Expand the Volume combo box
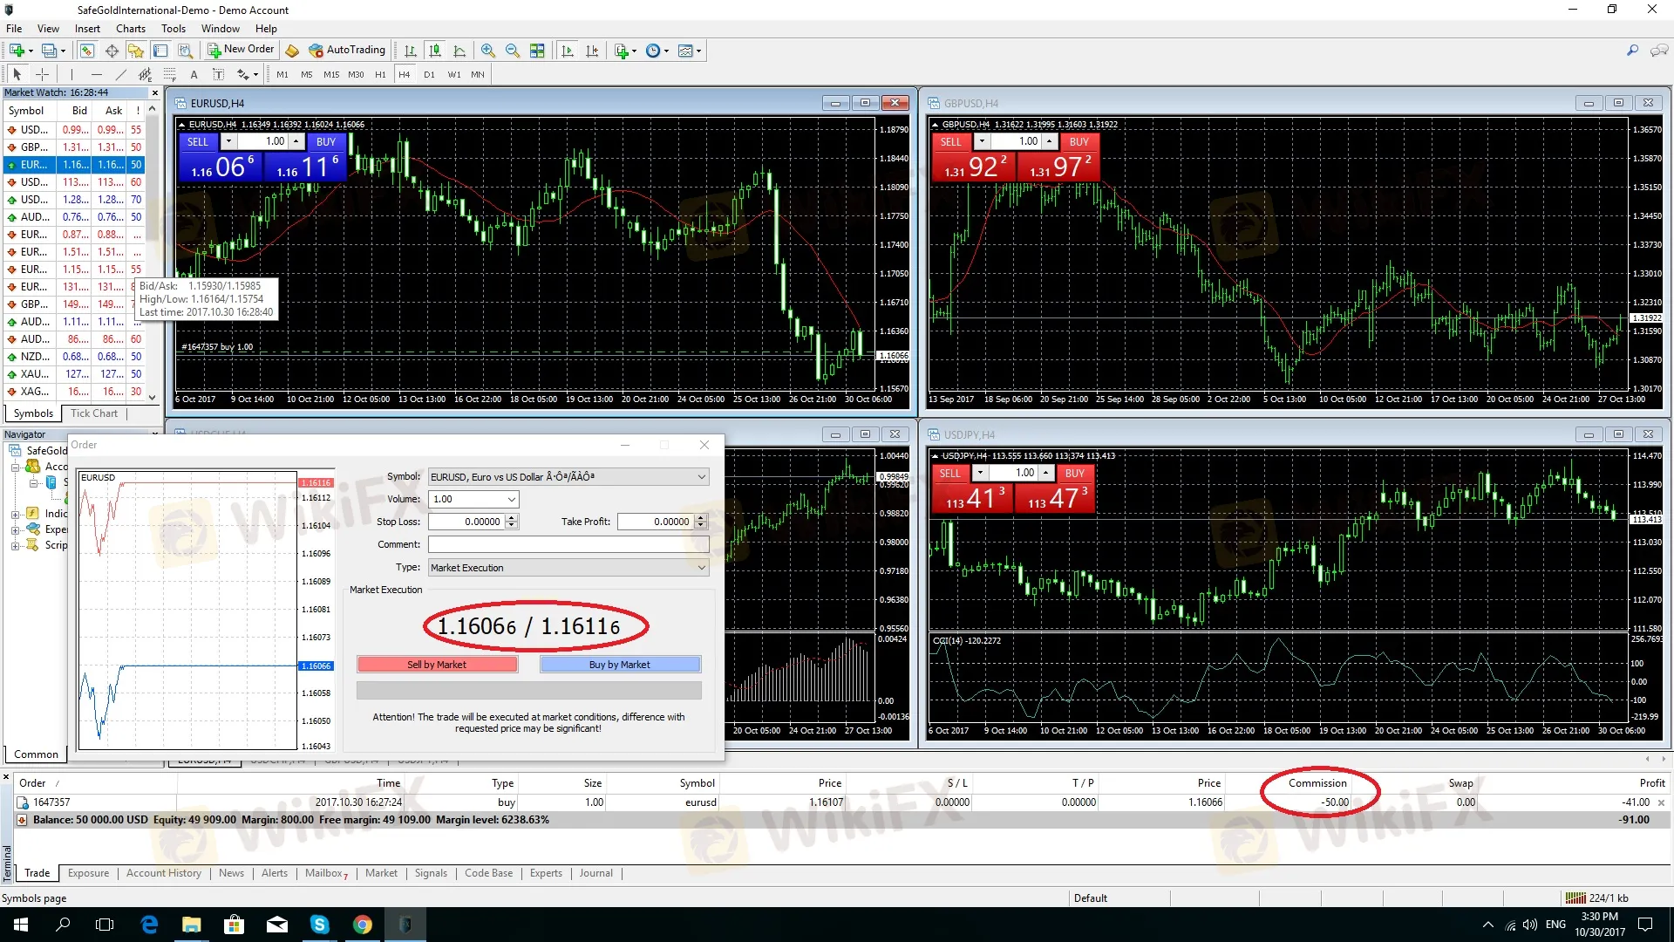 [512, 499]
